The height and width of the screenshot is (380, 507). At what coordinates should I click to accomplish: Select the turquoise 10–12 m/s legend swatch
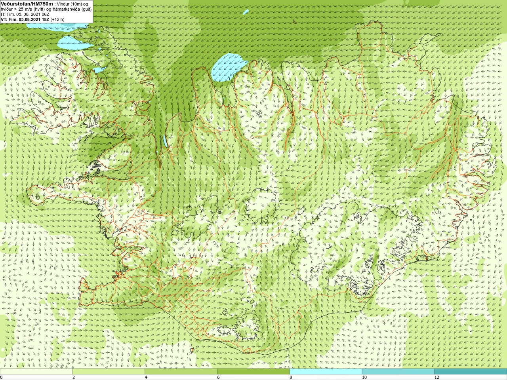coord(398,372)
